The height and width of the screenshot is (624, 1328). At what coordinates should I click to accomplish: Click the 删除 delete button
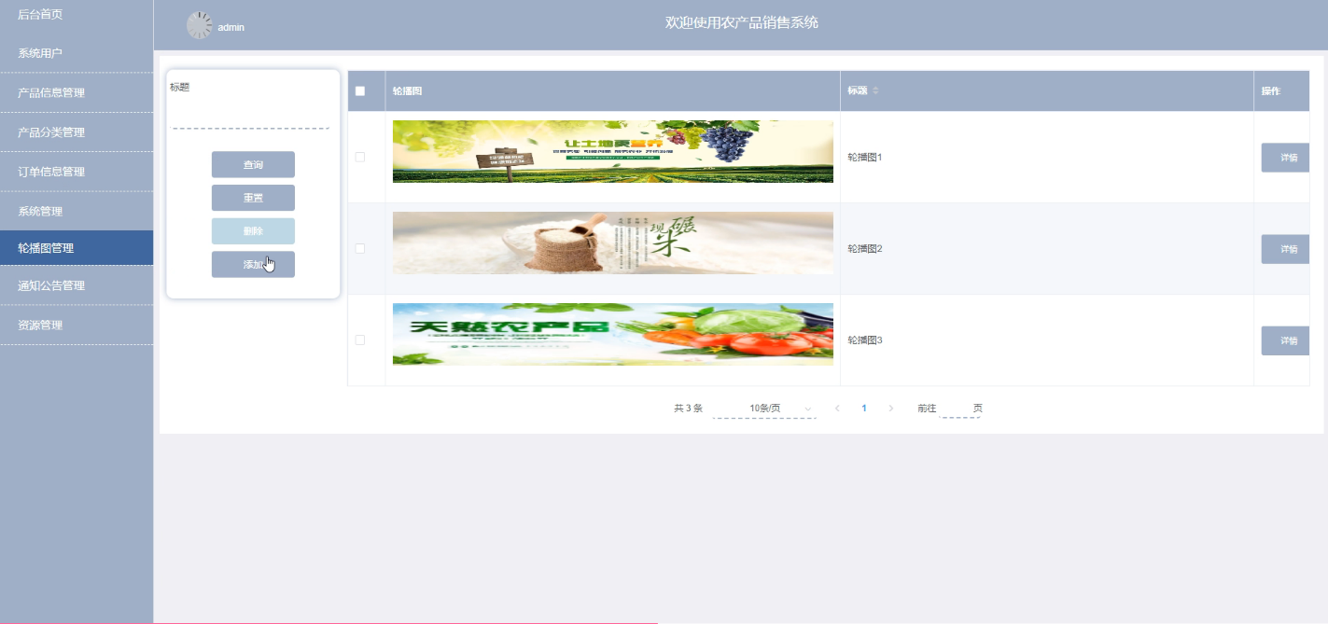click(253, 231)
